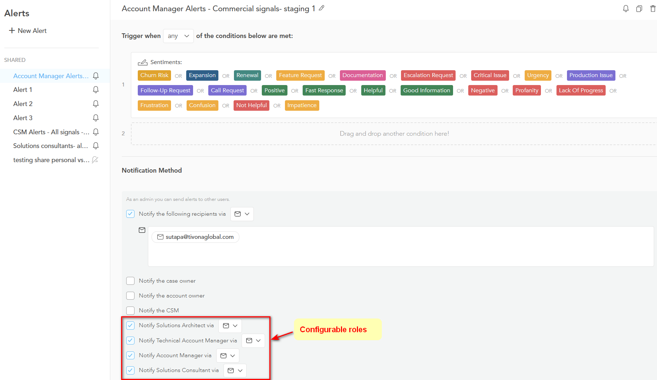Image resolution: width=657 pixels, height=380 pixels.
Task: Click inside the recipients email input box
Action: tap(401, 246)
